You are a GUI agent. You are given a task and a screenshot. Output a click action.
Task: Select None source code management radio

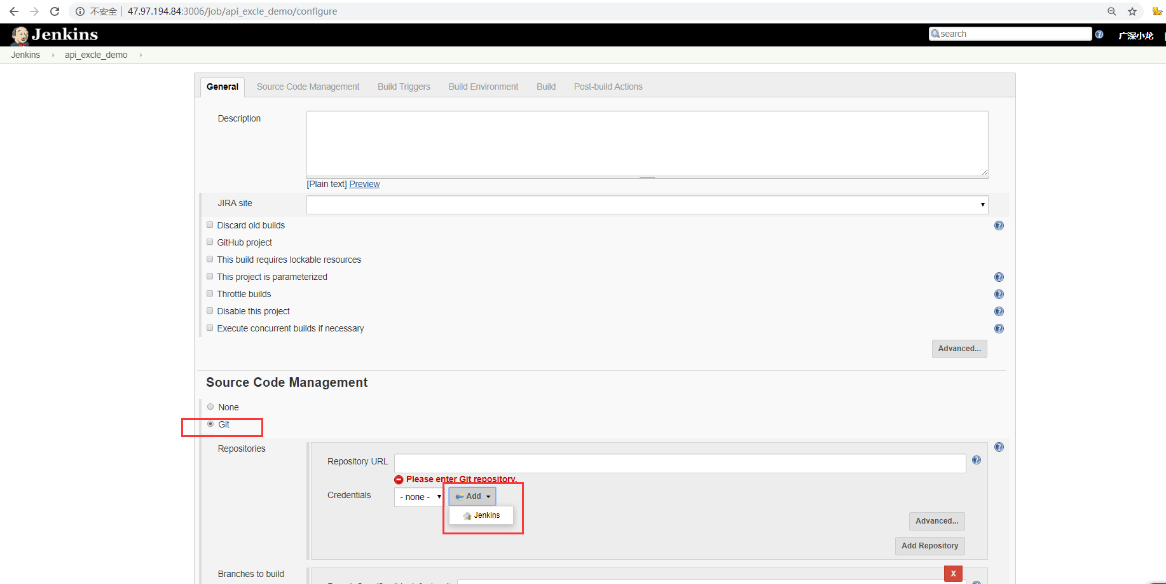pyautogui.click(x=210, y=407)
